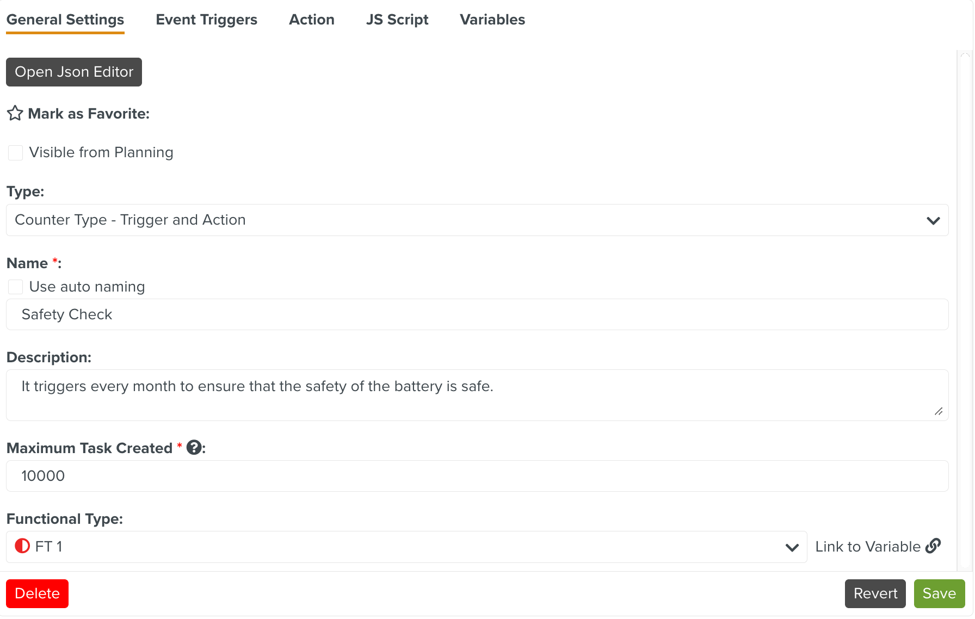The height and width of the screenshot is (619, 975).
Task: Expand the Functional Type dropdown chevron
Action: click(x=792, y=547)
